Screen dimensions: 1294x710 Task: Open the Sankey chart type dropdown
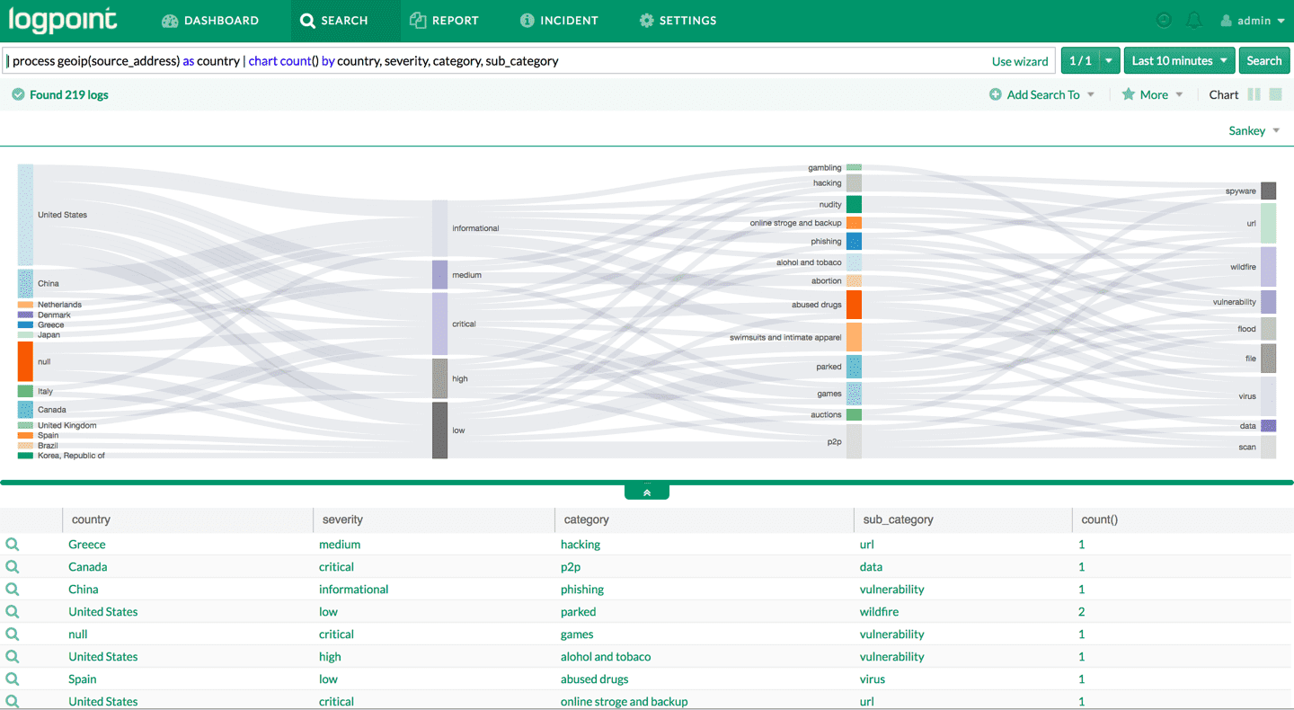click(1254, 131)
